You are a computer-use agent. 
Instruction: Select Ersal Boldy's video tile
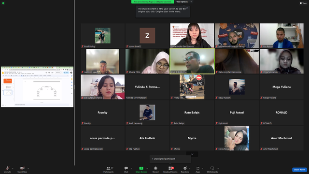click(103, 35)
